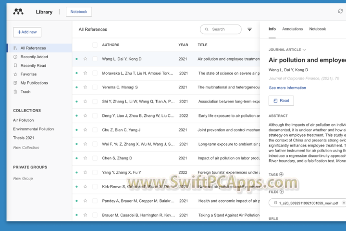346x231 pixels.
Task: Select the Chu Z, Bian C checkbox
Action: click(95, 130)
